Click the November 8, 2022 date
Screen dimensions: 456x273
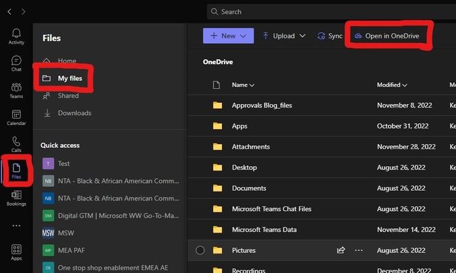404,105
